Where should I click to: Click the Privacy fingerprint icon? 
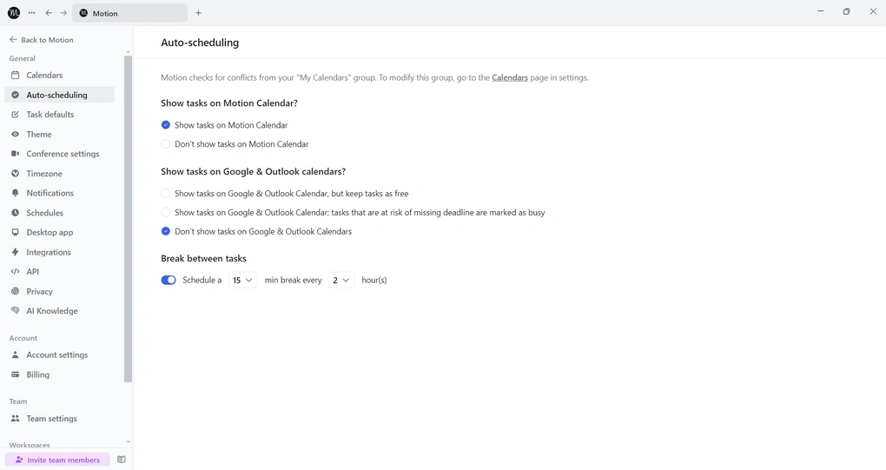(16, 291)
